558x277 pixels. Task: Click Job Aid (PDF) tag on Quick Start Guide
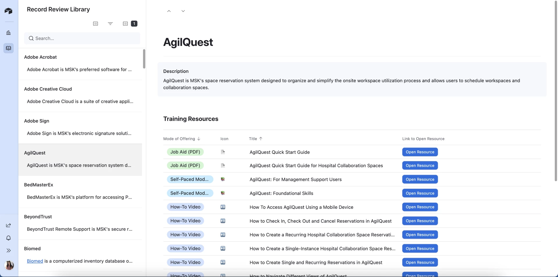[185, 152]
